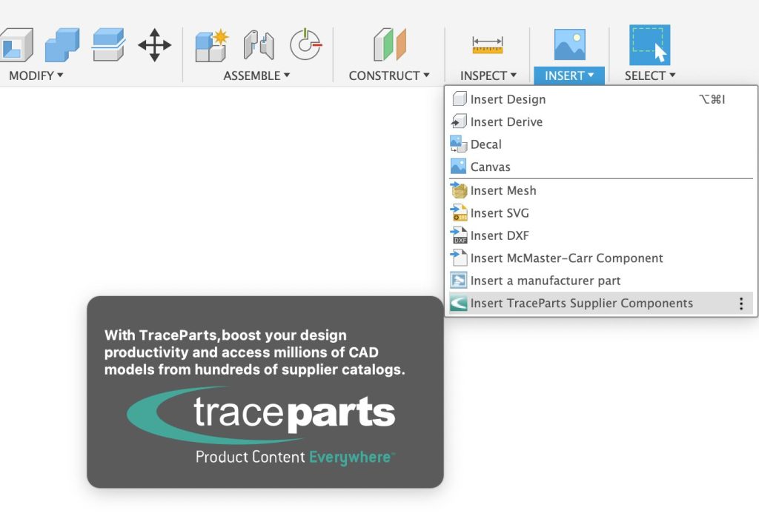Click the As-built Joint icon
Image resolution: width=759 pixels, height=516 pixels.
(305, 44)
